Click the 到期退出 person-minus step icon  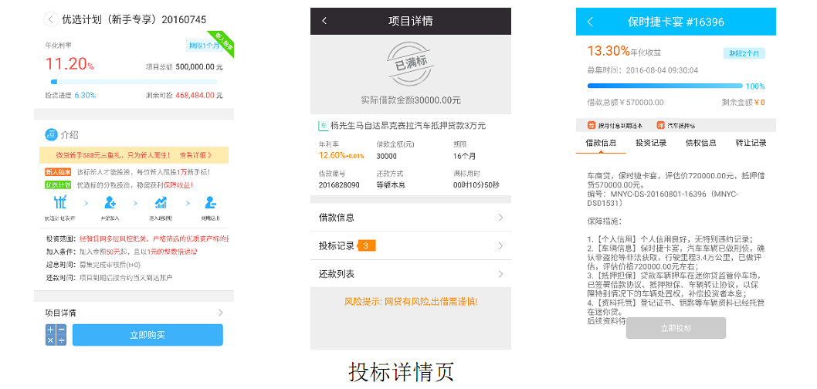click(x=211, y=202)
